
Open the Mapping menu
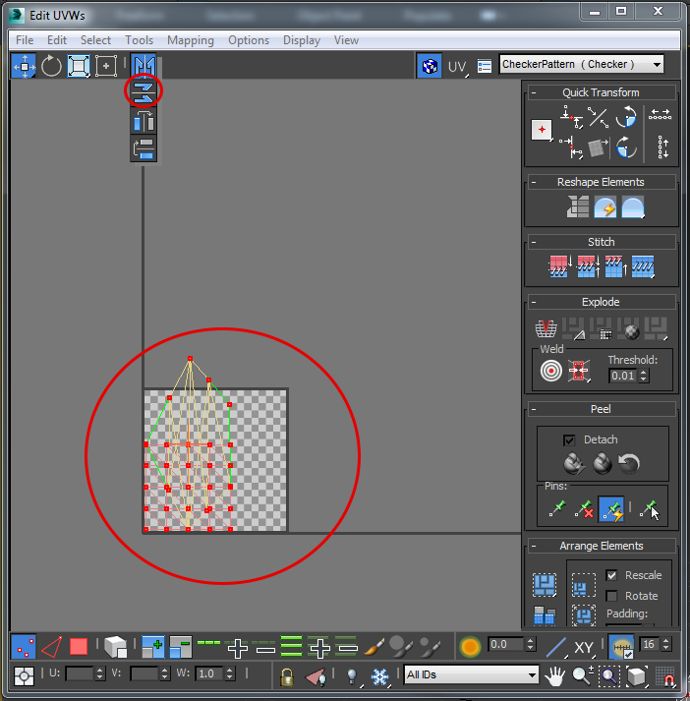(x=191, y=40)
